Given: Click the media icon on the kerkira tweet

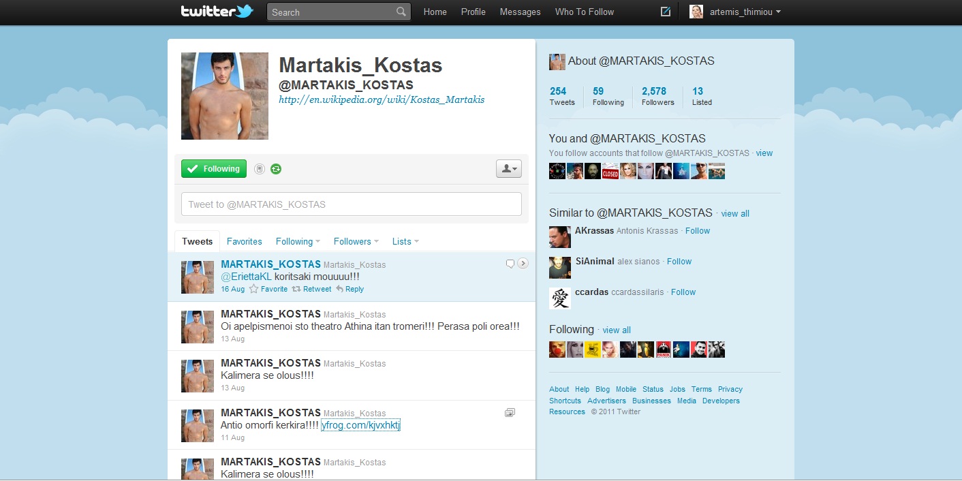Looking at the screenshot, I should (510, 413).
